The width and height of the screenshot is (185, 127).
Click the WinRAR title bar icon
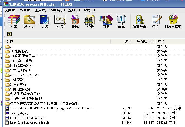click(x=6, y=4)
